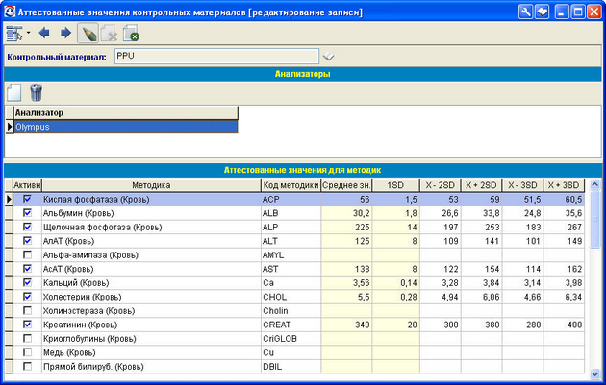Click the document cancel icon with green mark

(131, 34)
